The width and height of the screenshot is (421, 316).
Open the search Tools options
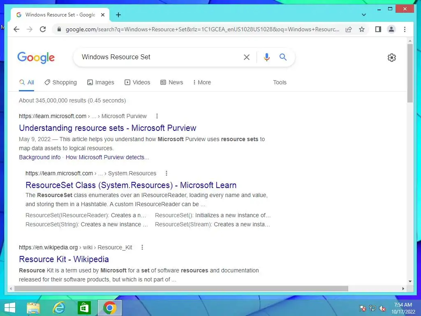click(280, 82)
